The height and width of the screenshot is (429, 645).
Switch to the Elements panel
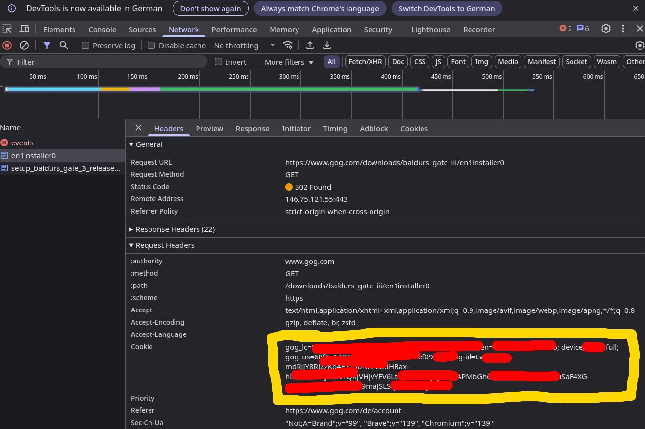pos(59,29)
